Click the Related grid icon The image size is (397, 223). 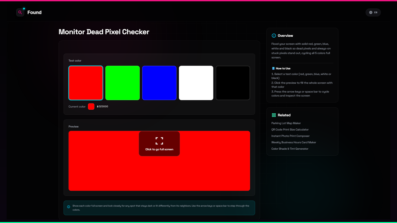(274, 115)
